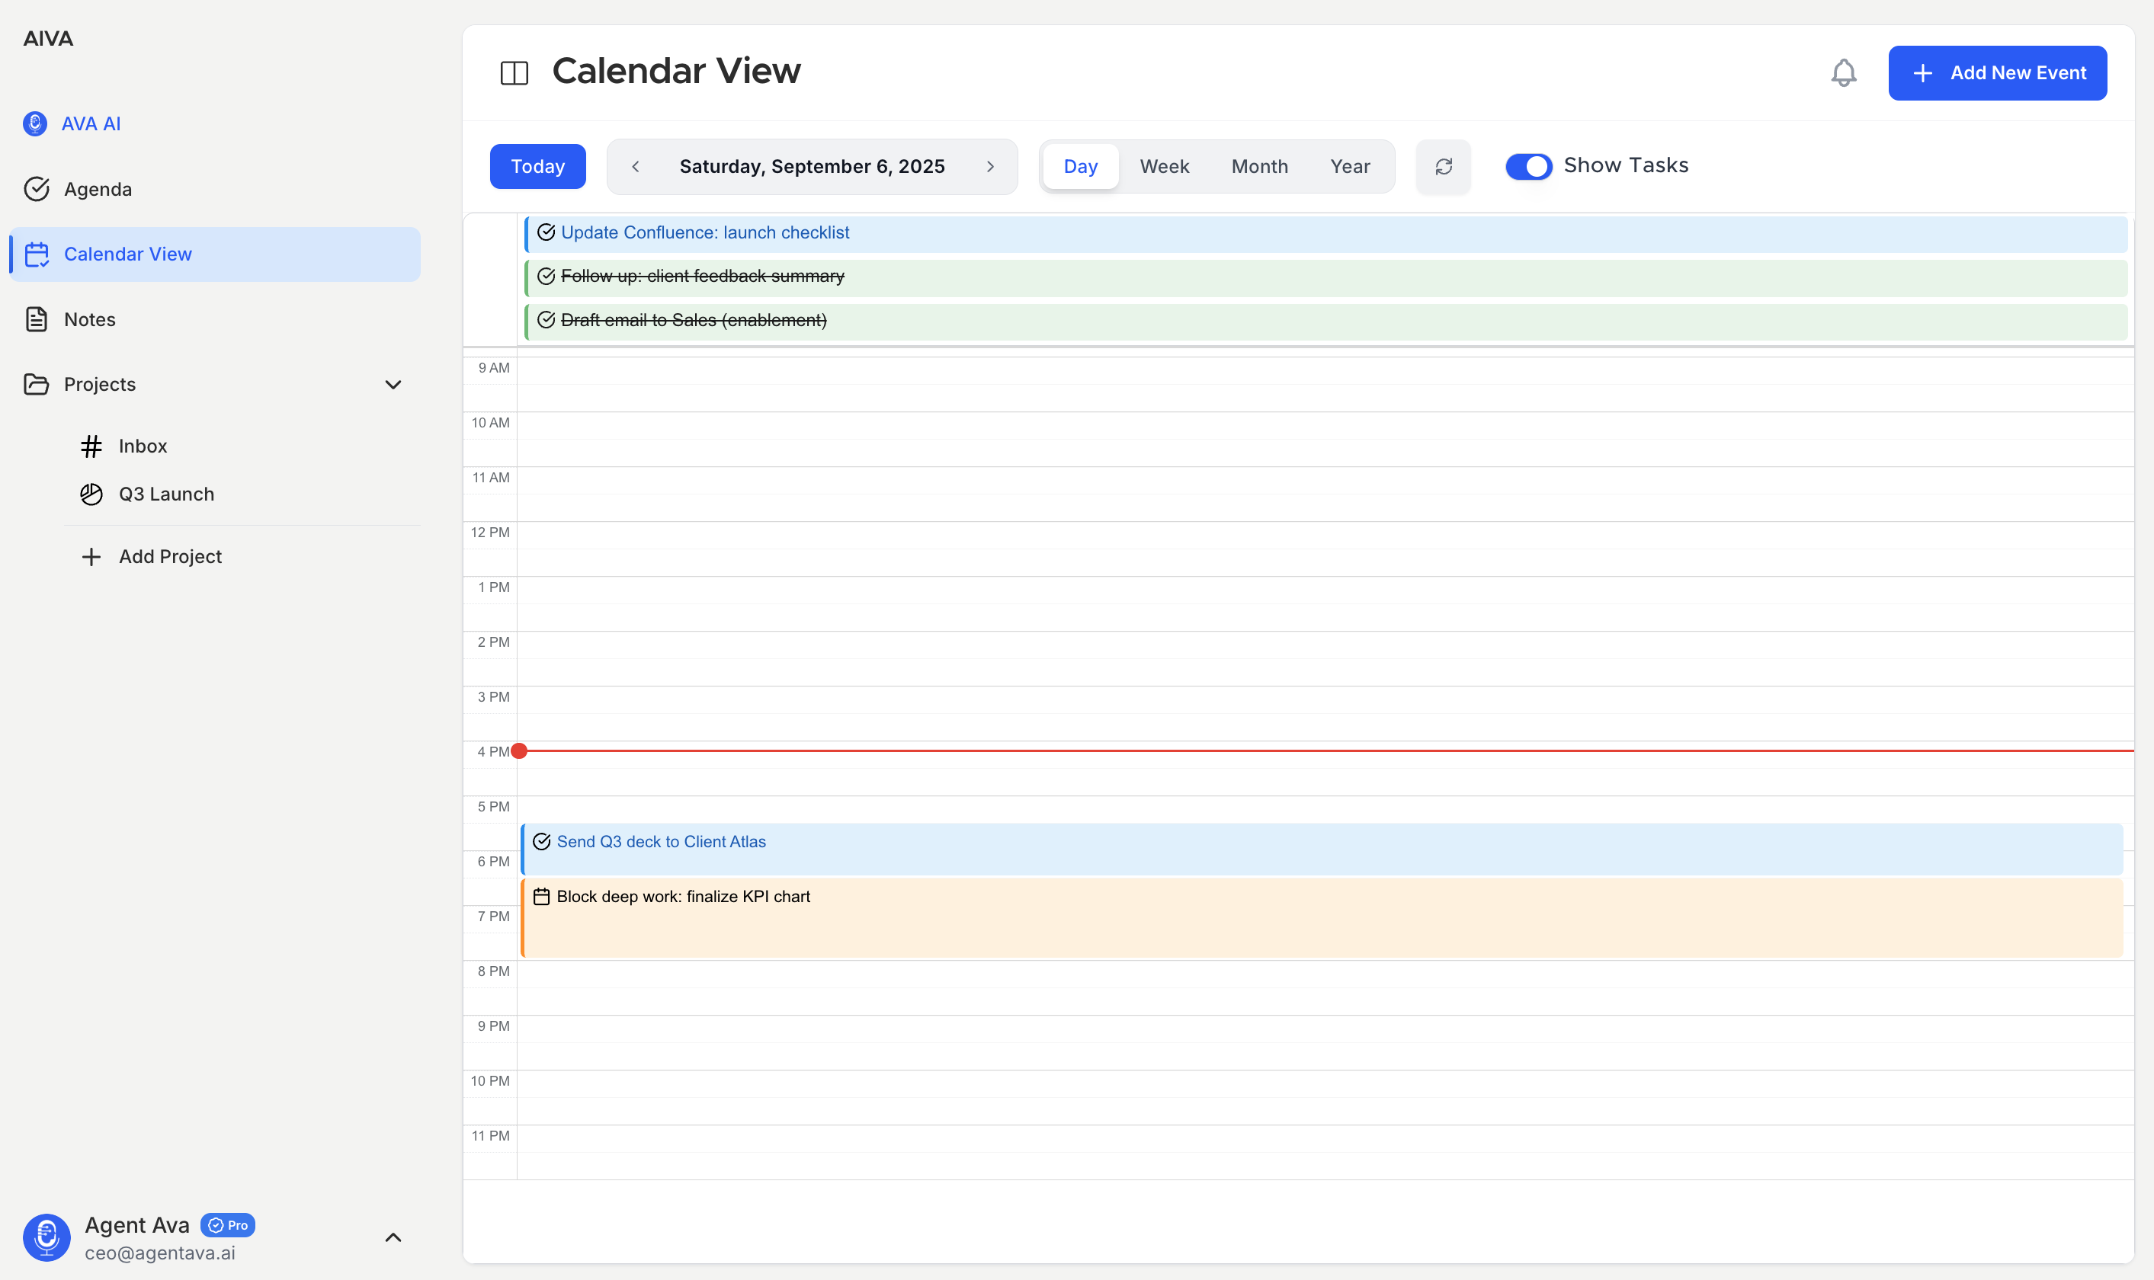Click the sync/refresh calendar icon

(x=1443, y=165)
